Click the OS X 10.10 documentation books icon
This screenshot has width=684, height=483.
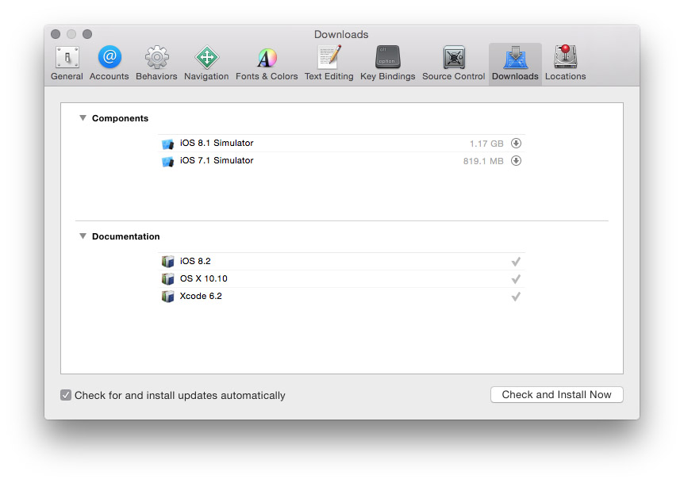point(167,278)
